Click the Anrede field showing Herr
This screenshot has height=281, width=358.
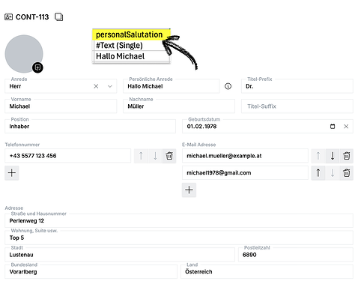[61, 86]
